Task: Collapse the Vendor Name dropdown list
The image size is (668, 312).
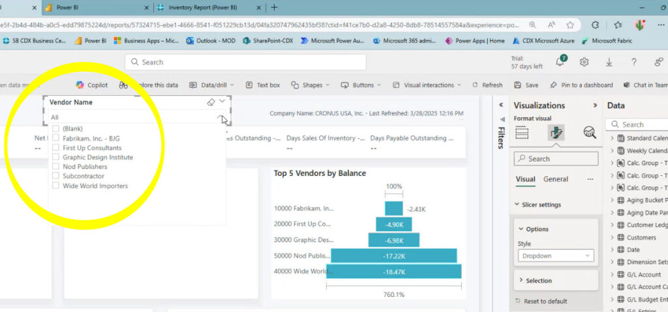Action: point(220,117)
